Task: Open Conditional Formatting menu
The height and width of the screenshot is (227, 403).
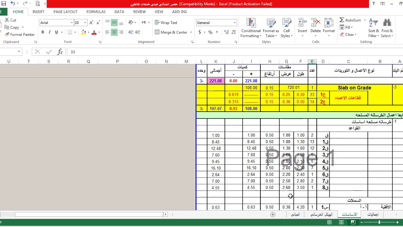Action: [x=251, y=28]
